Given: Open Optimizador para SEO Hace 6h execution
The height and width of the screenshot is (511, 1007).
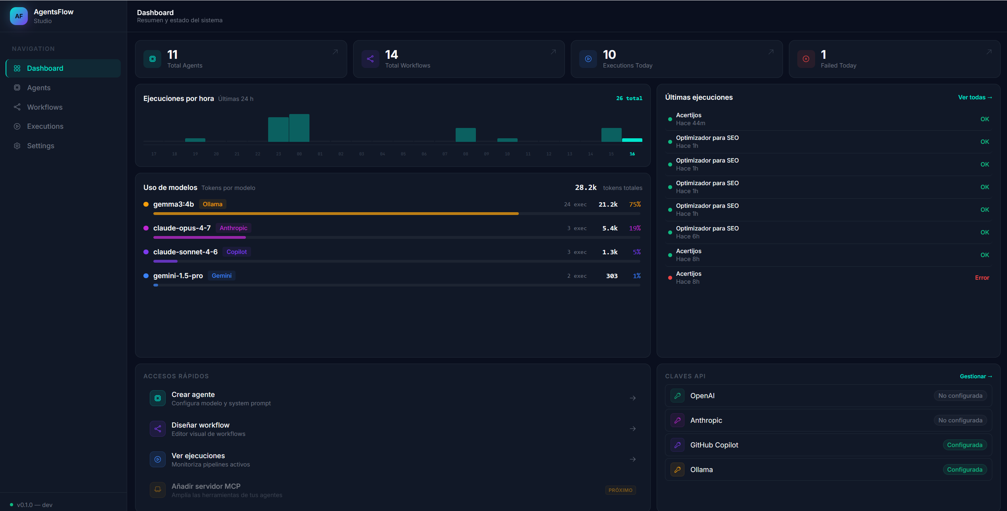Looking at the screenshot, I should [829, 232].
